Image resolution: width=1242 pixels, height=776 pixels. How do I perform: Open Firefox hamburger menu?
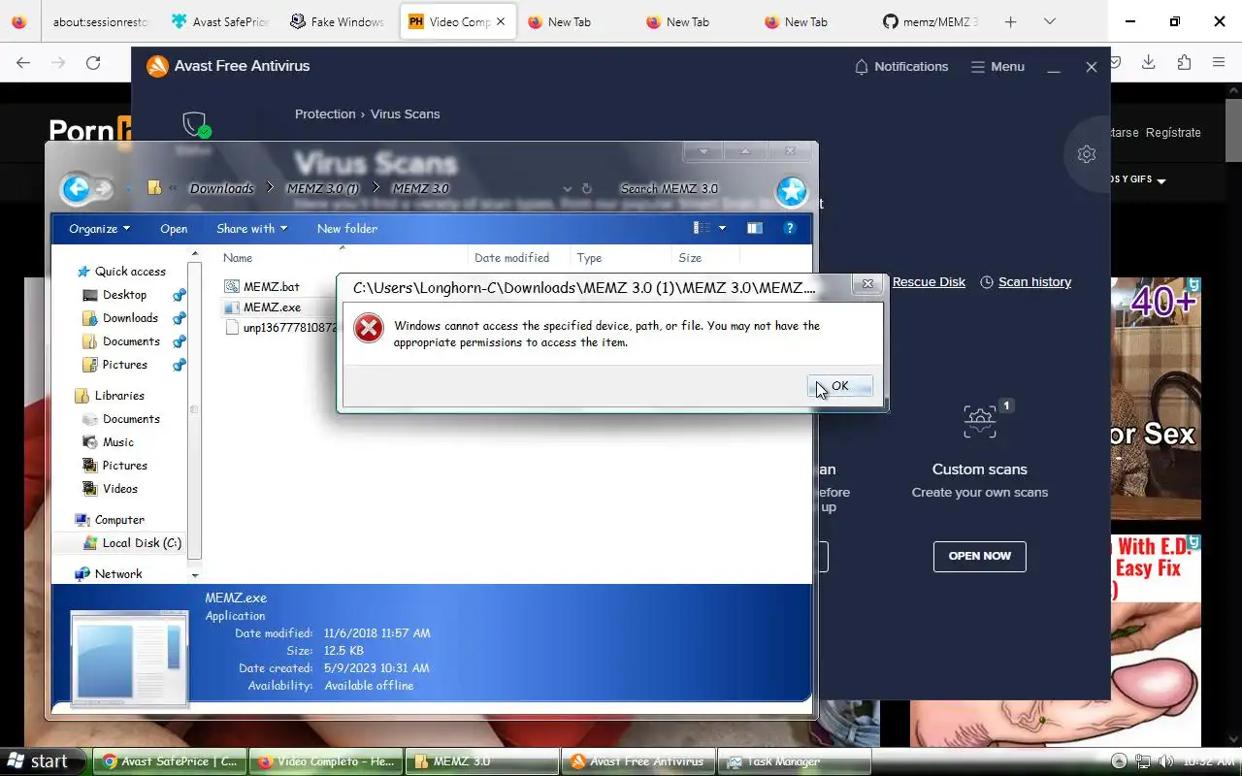(1219, 63)
